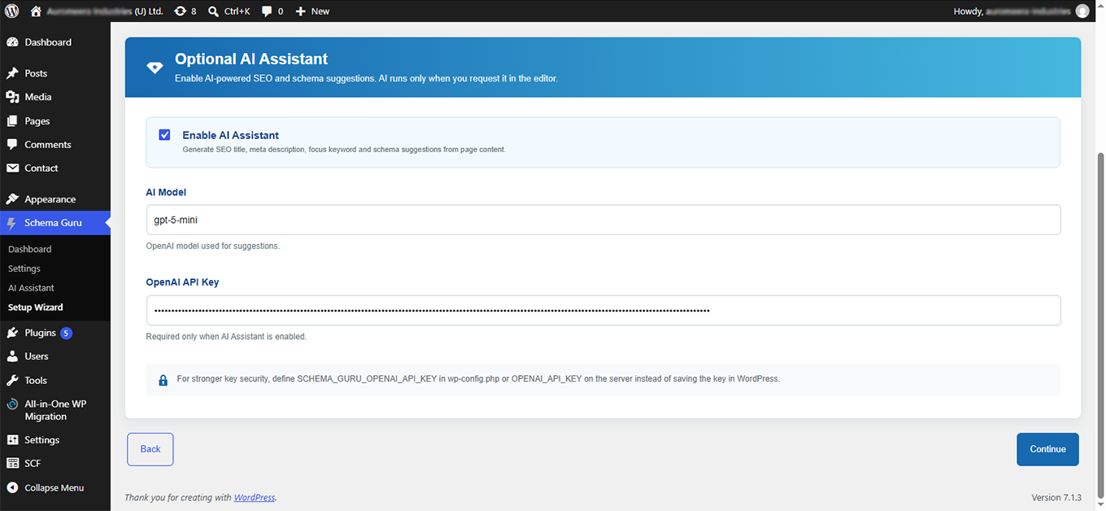Click the lock icon in security notice
Viewport: 1106px width, 511px height.
coord(163,379)
